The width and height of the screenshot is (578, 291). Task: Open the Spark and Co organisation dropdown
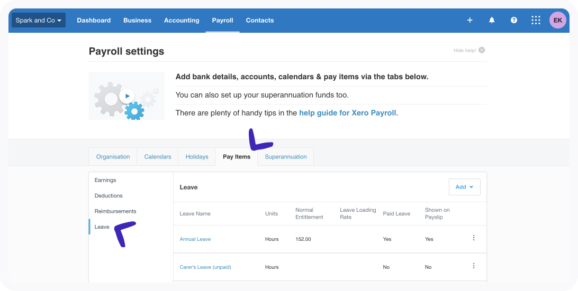click(x=39, y=20)
